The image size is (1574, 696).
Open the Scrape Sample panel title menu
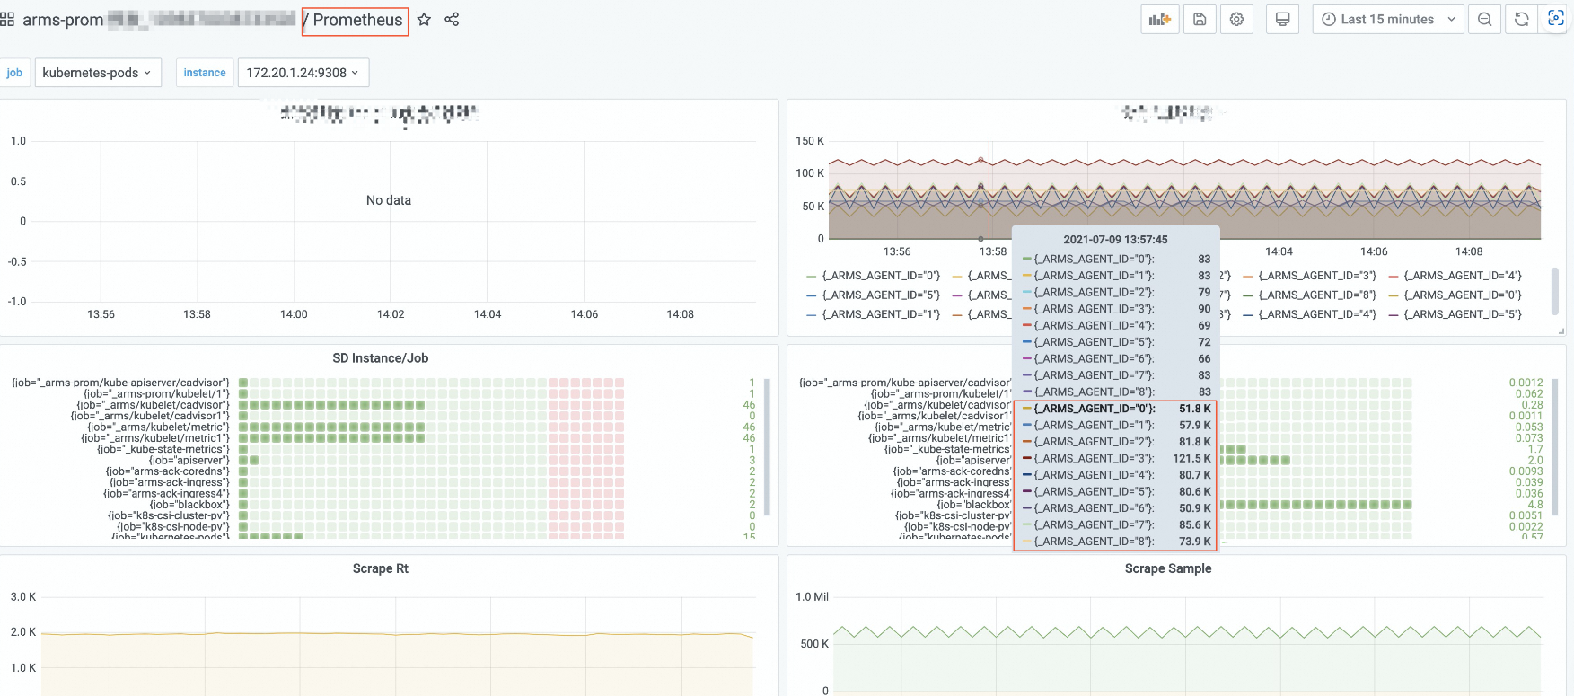[1167, 568]
